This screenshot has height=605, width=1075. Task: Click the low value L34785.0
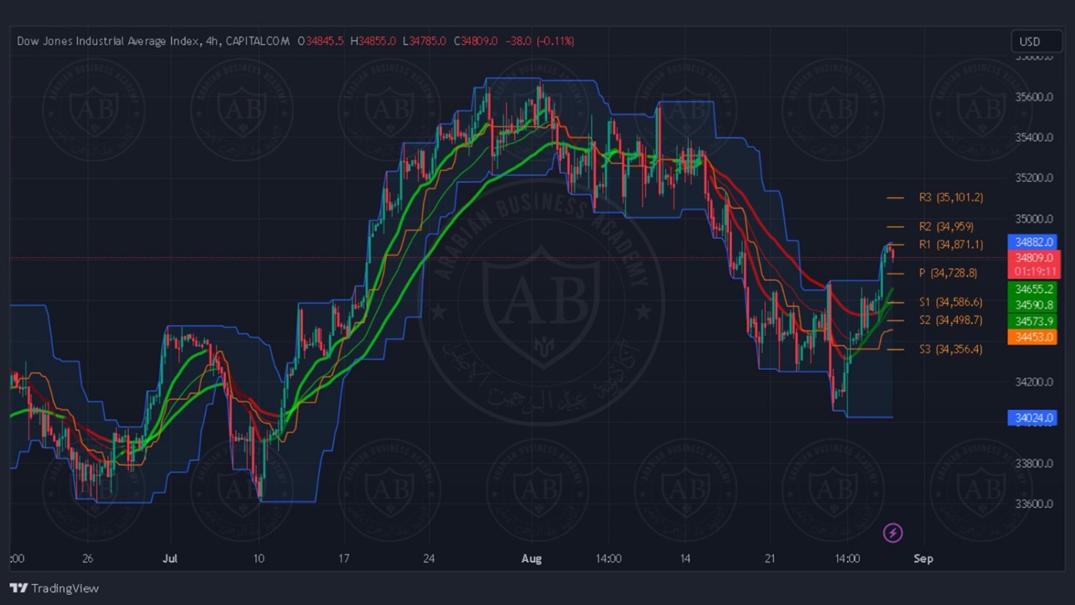click(x=424, y=41)
